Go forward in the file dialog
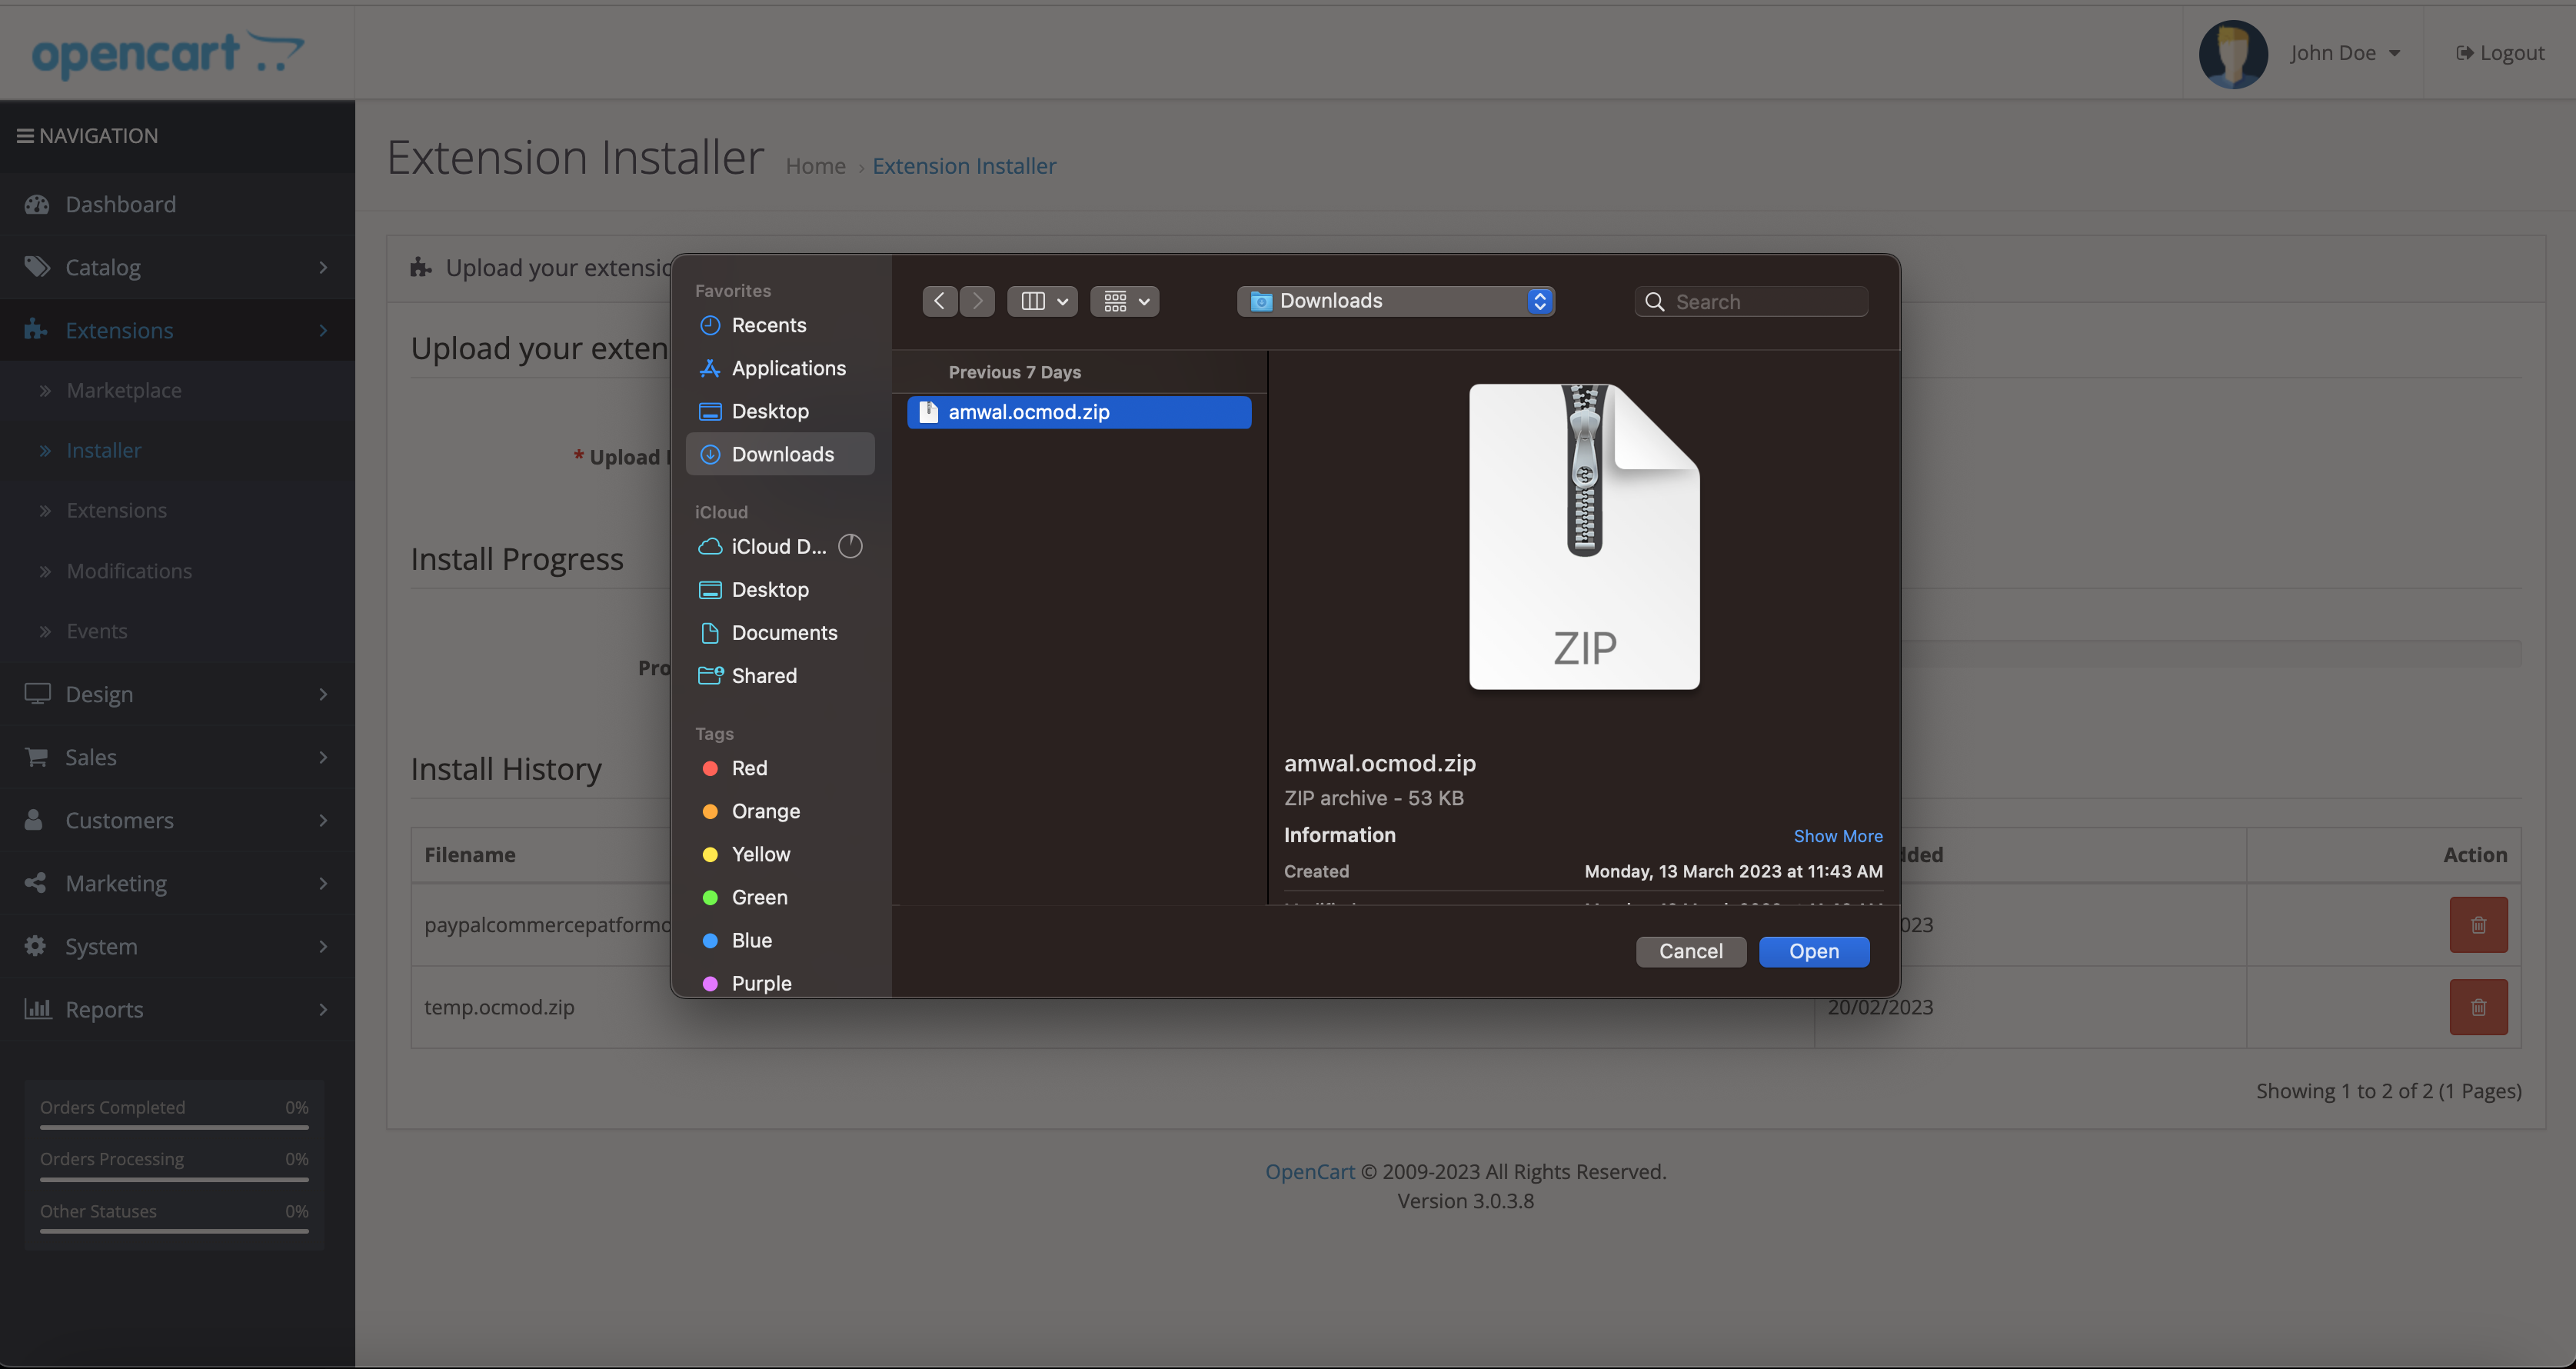The height and width of the screenshot is (1369, 2576). [977, 301]
